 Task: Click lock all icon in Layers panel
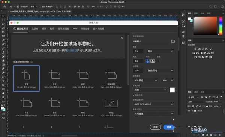click(x=207, y=106)
